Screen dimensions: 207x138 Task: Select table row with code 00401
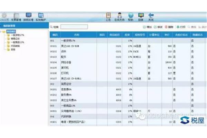pos(128,122)
